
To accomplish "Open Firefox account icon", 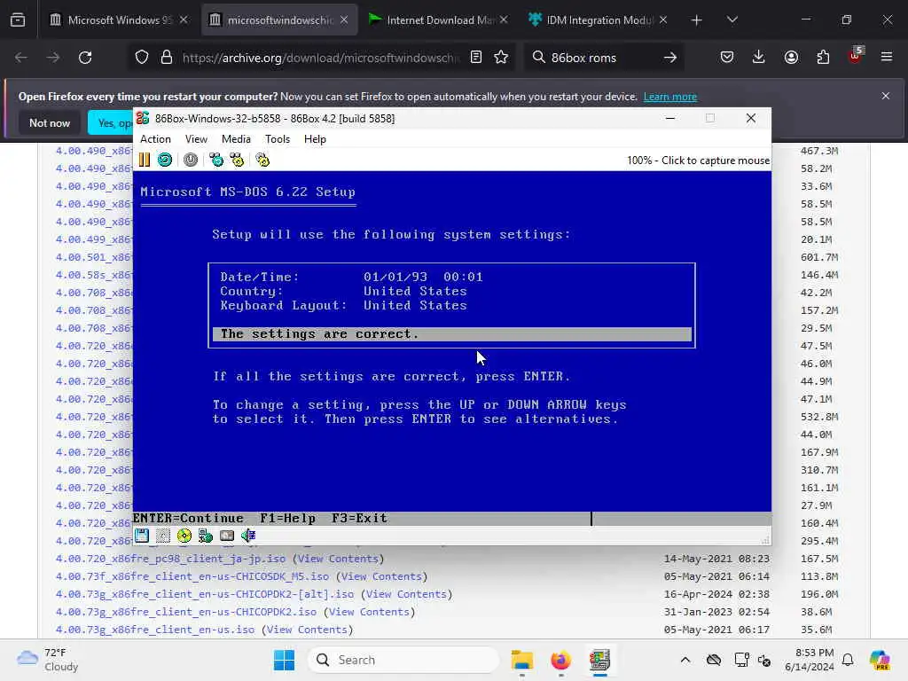I will point(791,58).
